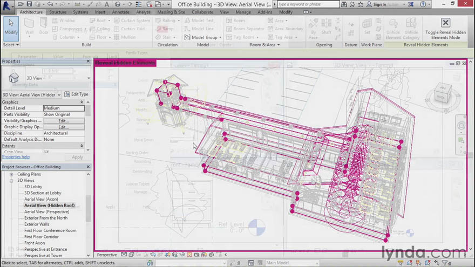The width and height of the screenshot is (475, 267).
Task: Collapse the Extents properties section
Action: pos(82,146)
